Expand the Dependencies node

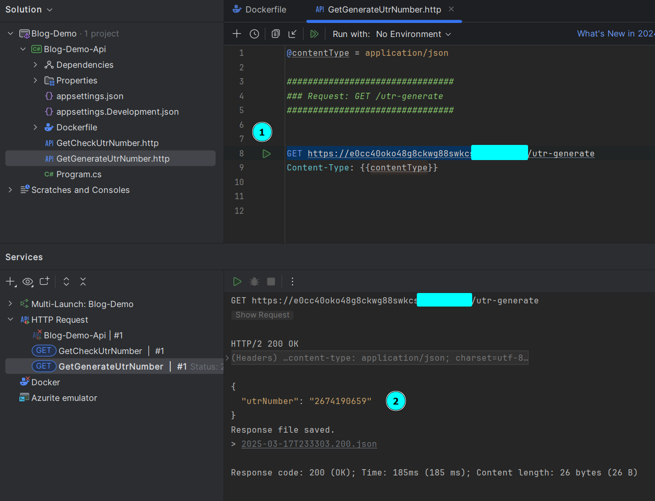pyautogui.click(x=35, y=65)
